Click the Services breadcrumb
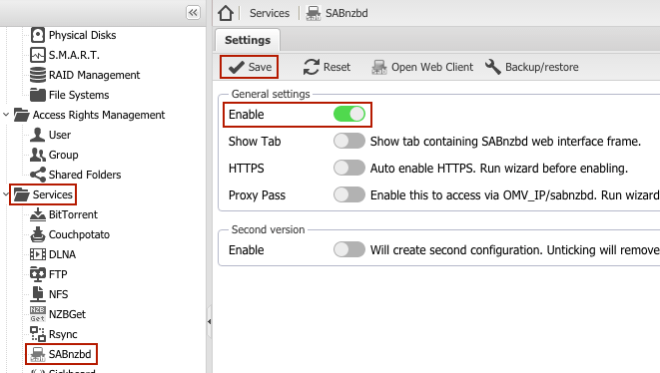Screen dimensions: 660x373 tap(270, 13)
